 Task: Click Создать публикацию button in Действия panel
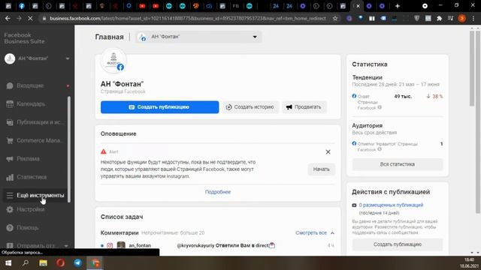398,244
